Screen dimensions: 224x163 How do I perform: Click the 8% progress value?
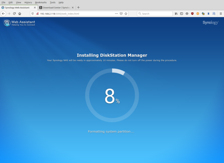pyautogui.click(x=112, y=96)
